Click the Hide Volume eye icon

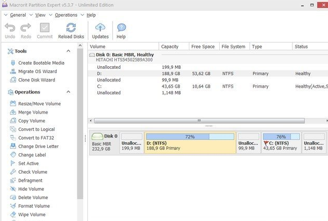(13, 189)
